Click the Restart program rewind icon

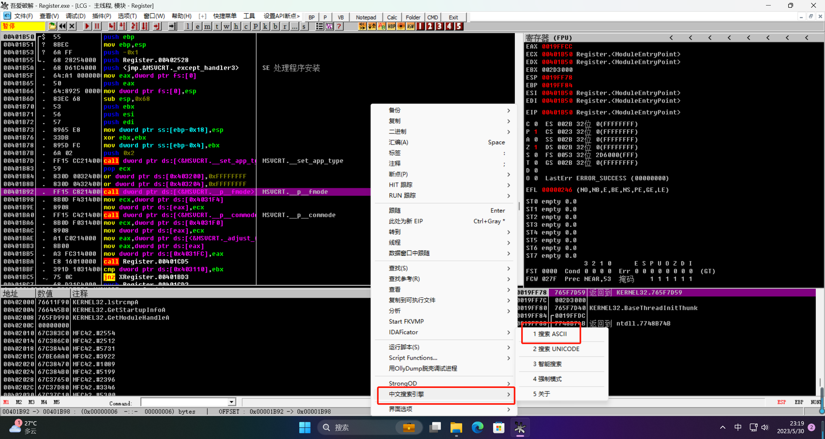point(62,26)
